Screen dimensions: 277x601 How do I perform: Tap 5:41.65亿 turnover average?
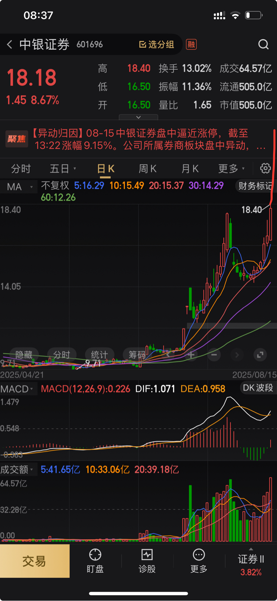pos(60,469)
